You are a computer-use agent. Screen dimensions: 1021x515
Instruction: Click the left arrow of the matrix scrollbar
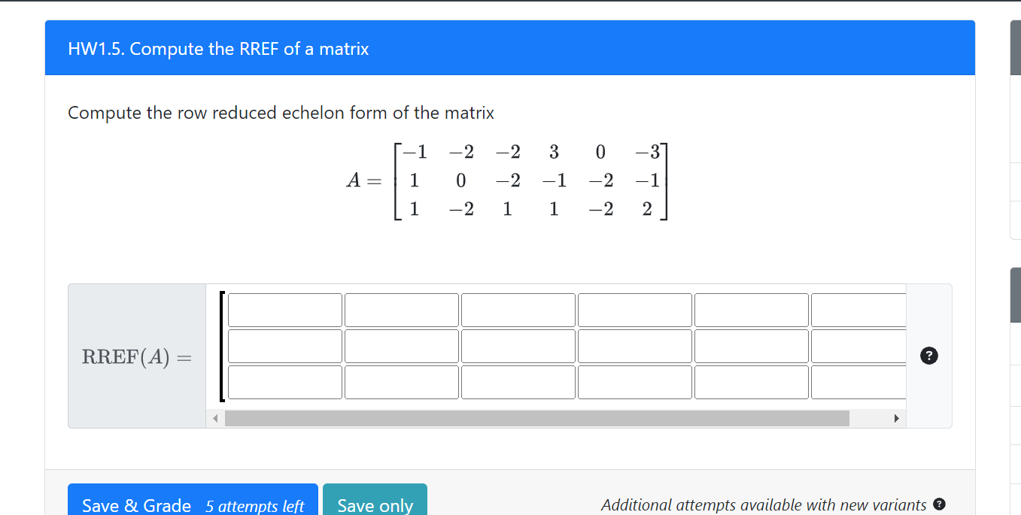point(215,417)
